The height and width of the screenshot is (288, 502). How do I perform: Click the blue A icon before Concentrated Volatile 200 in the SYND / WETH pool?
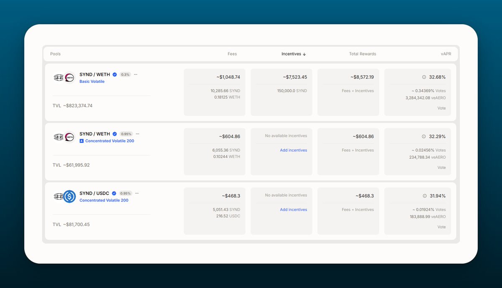(82, 141)
